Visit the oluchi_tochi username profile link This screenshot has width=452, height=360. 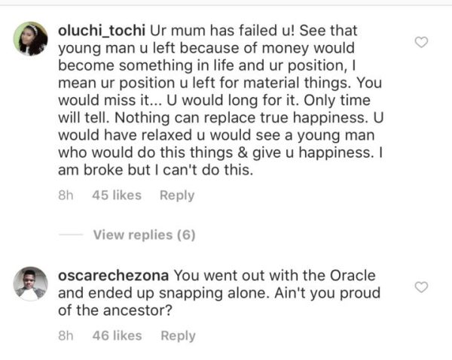pyautogui.click(x=102, y=31)
